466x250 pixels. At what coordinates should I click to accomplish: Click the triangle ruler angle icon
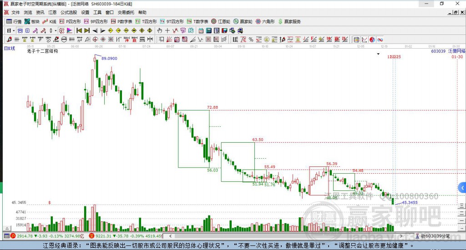pyautogui.click(x=87, y=40)
